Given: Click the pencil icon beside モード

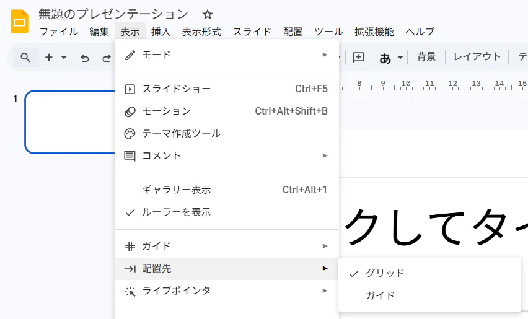Looking at the screenshot, I should tap(130, 55).
